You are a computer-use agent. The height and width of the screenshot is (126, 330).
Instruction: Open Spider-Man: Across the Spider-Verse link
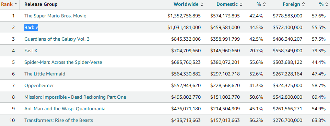click(x=63, y=62)
